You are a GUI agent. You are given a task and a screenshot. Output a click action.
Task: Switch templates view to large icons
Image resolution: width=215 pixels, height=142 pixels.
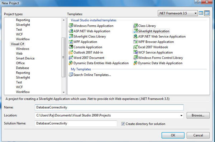click(201, 13)
